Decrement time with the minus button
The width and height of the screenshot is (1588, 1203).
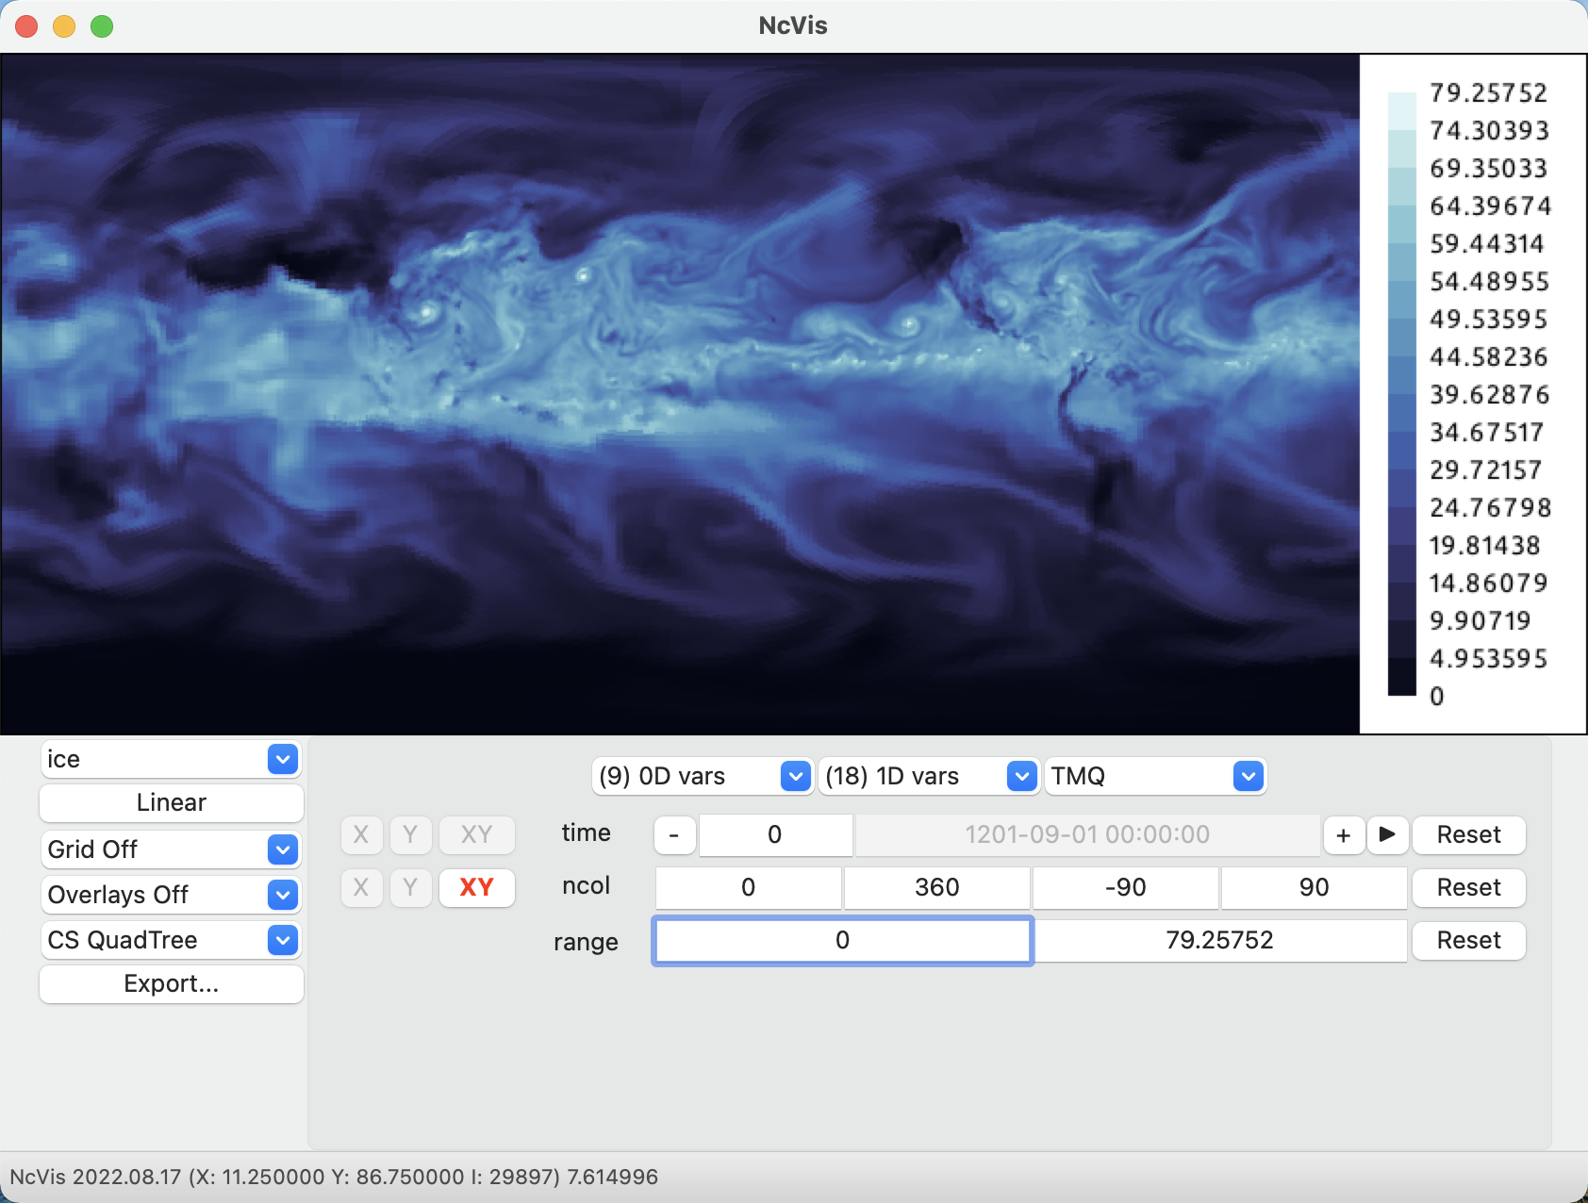point(674,835)
